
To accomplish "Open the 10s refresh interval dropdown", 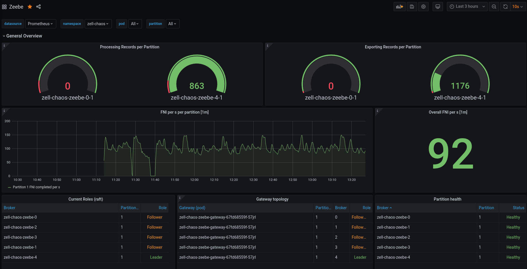I will [x=518, y=7].
